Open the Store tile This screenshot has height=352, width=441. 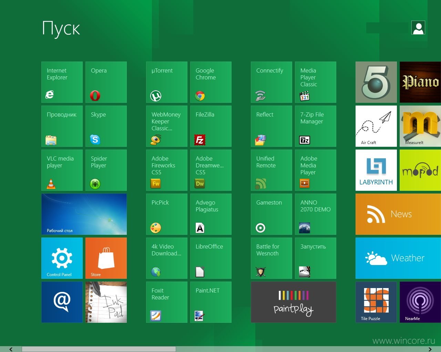pos(106,258)
